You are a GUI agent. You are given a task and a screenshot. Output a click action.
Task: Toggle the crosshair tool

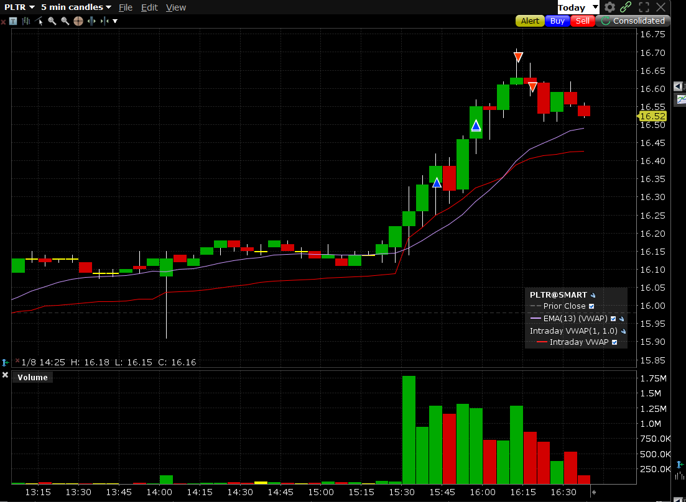[78, 21]
